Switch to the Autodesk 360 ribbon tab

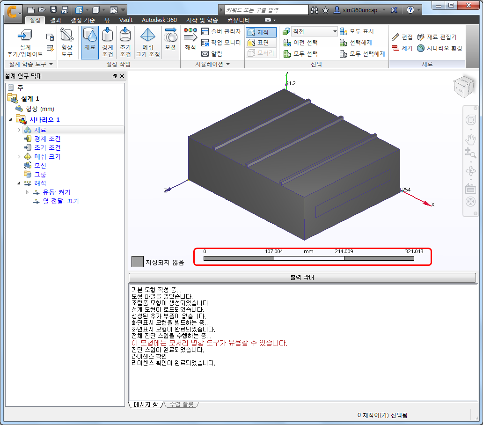coord(159,20)
